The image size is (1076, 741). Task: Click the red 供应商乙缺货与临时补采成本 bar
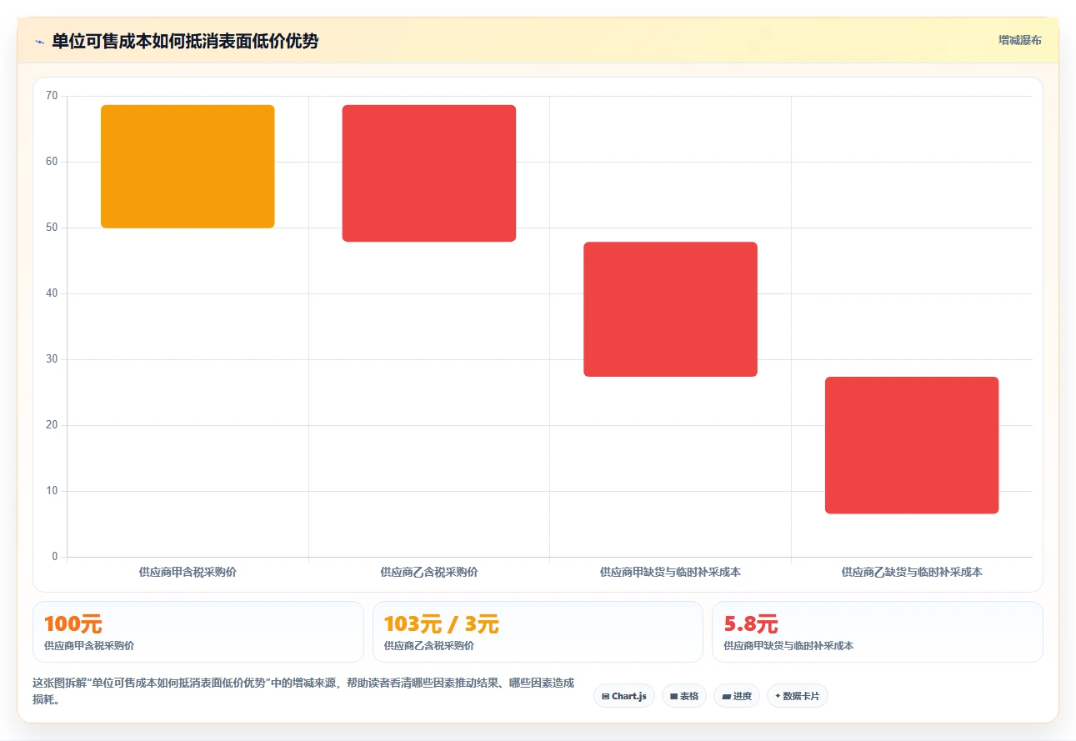(x=912, y=445)
